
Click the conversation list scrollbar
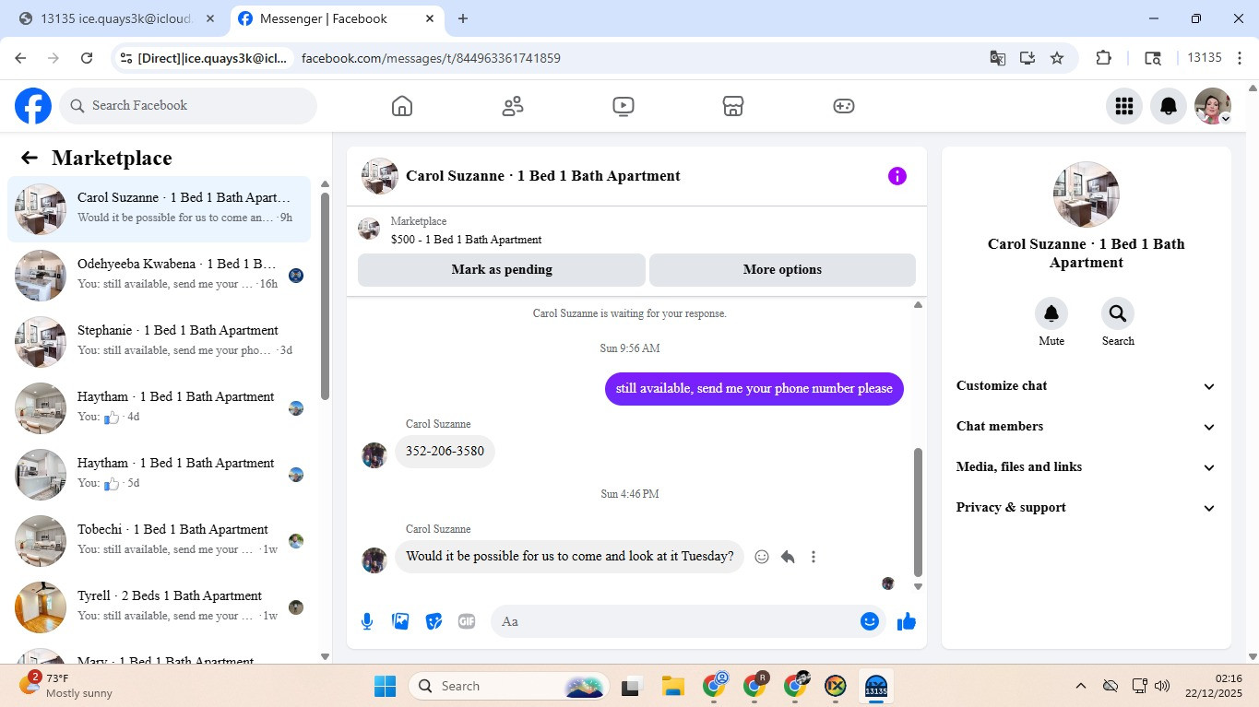point(325,295)
